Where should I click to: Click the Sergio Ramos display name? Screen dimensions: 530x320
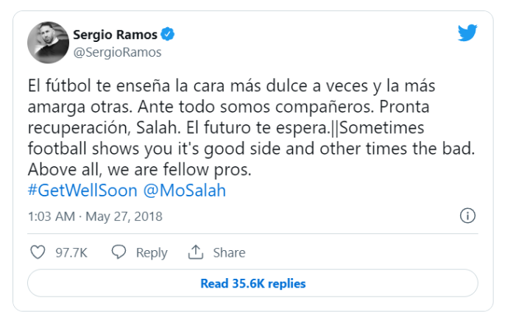pyautogui.click(x=116, y=35)
